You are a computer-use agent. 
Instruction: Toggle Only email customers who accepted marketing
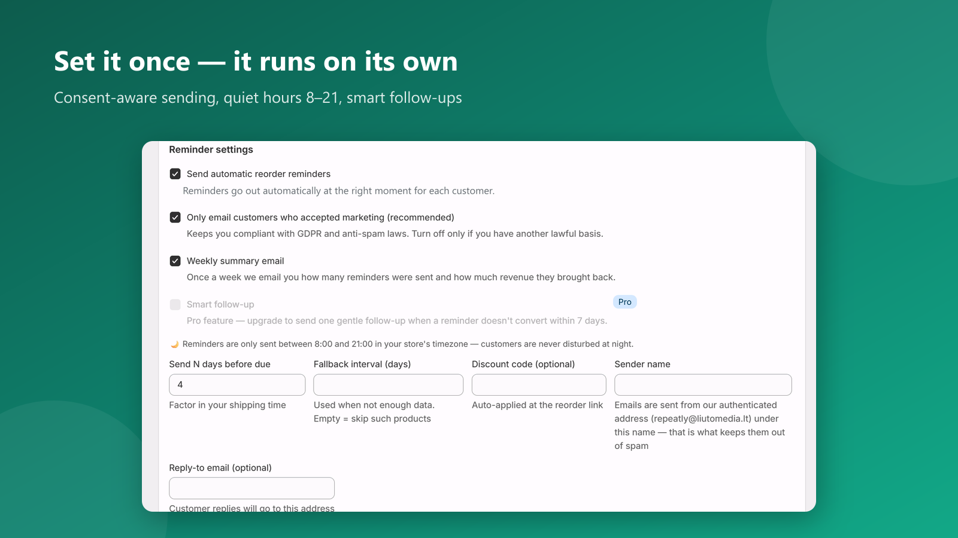[x=175, y=218]
